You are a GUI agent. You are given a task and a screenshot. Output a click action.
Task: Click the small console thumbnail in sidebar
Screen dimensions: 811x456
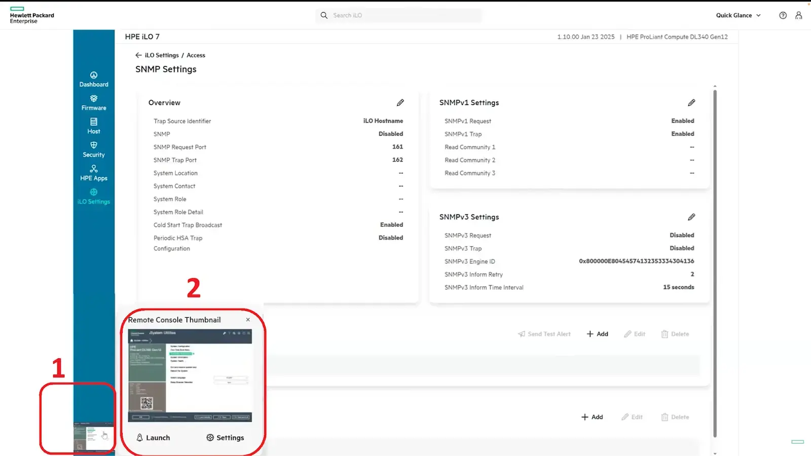[x=94, y=437]
